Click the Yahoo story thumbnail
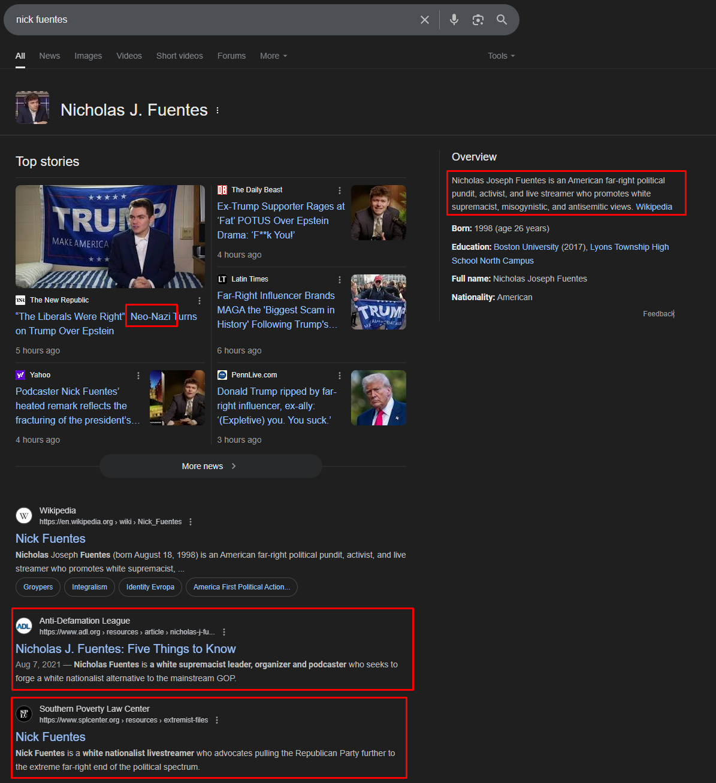 (x=177, y=398)
